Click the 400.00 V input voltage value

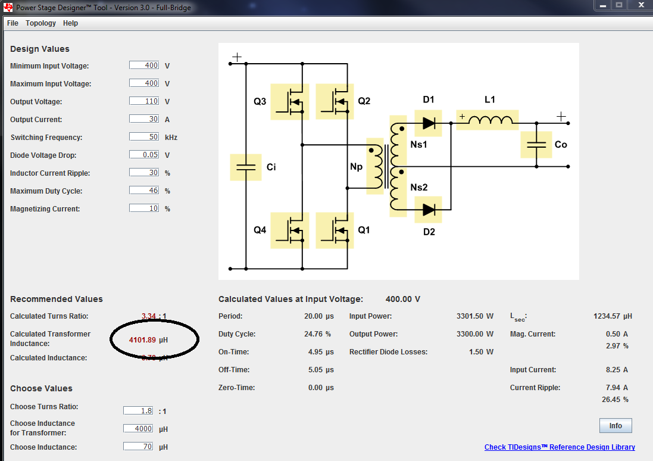click(x=403, y=299)
